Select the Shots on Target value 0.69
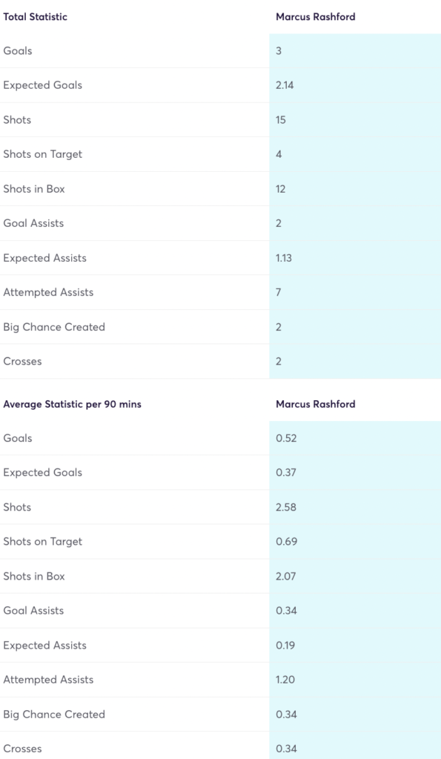The height and width of the screenshot is (759, 441). (287, 542)
